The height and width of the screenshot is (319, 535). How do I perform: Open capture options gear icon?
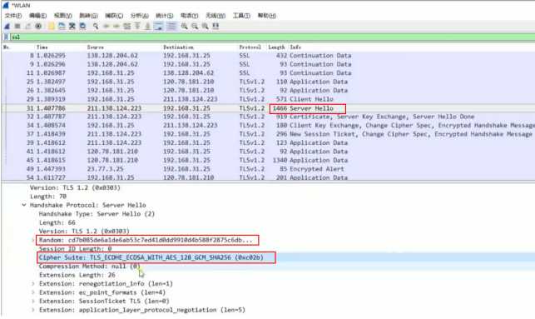point(38,27)
